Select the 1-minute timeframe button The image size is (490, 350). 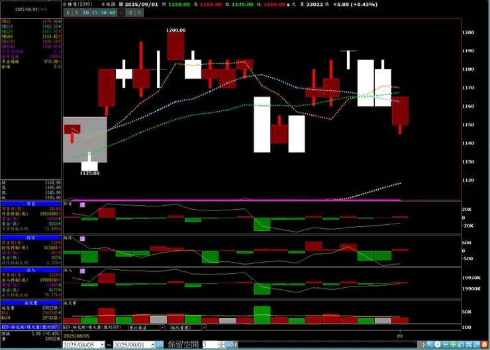[68, 13]
